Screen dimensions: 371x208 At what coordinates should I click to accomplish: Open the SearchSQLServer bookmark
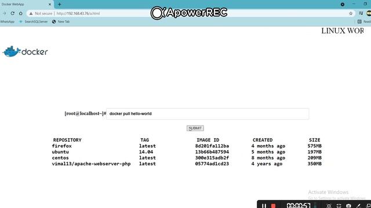coord(34,21)
